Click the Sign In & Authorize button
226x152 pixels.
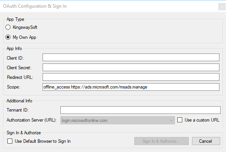tap(161, 141)
